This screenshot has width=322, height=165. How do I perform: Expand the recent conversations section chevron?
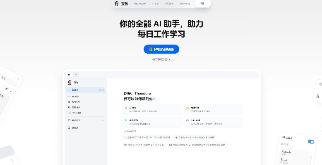point(102,120)
